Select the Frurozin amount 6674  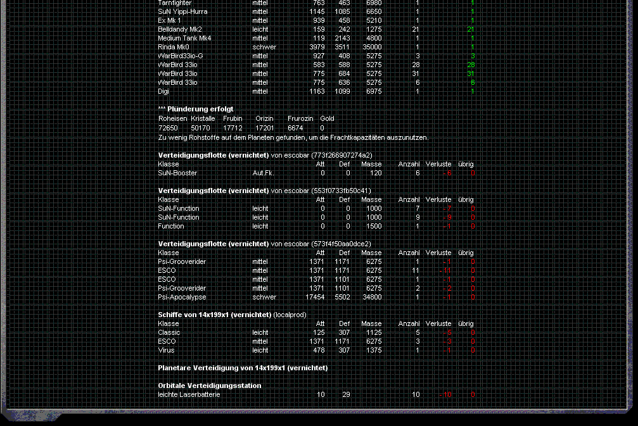pos(295,128)
